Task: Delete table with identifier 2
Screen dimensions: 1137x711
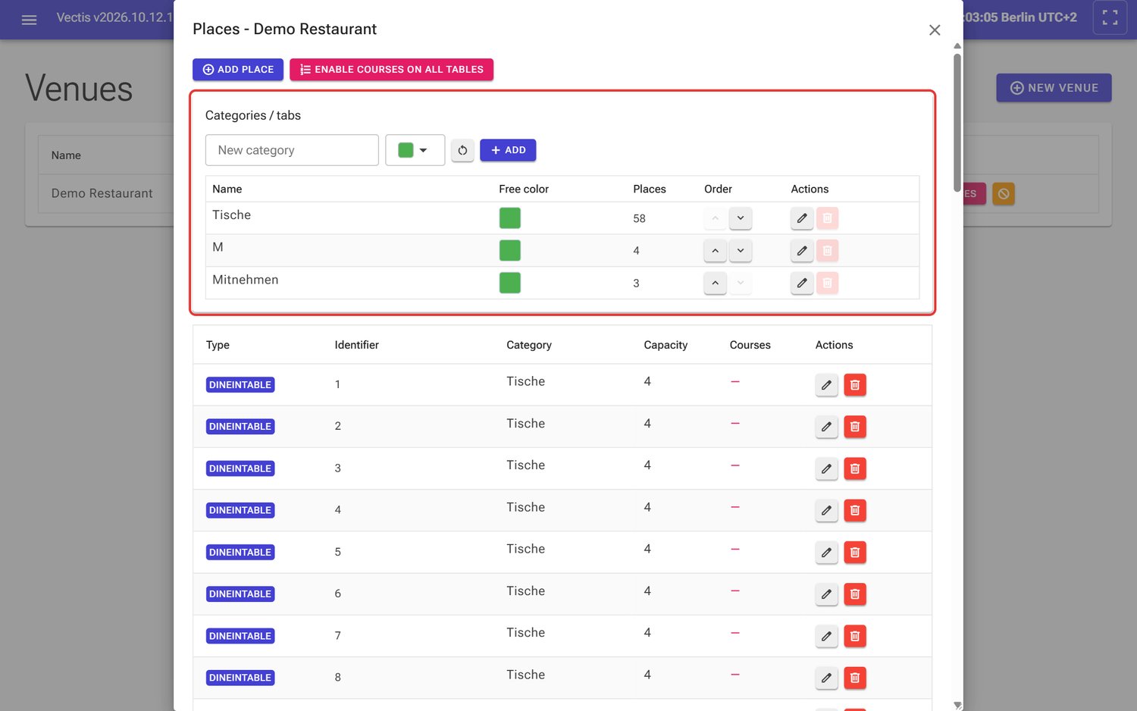Action: pyautogui.click(x=855, y=427)
